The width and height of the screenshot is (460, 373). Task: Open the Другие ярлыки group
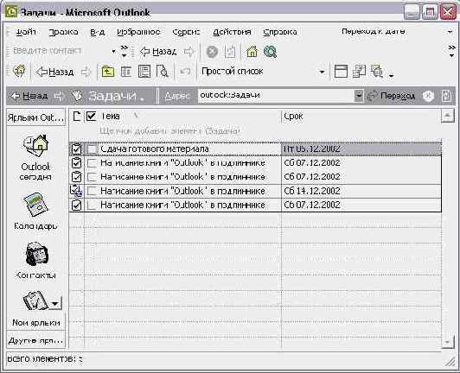pos(36,340)
